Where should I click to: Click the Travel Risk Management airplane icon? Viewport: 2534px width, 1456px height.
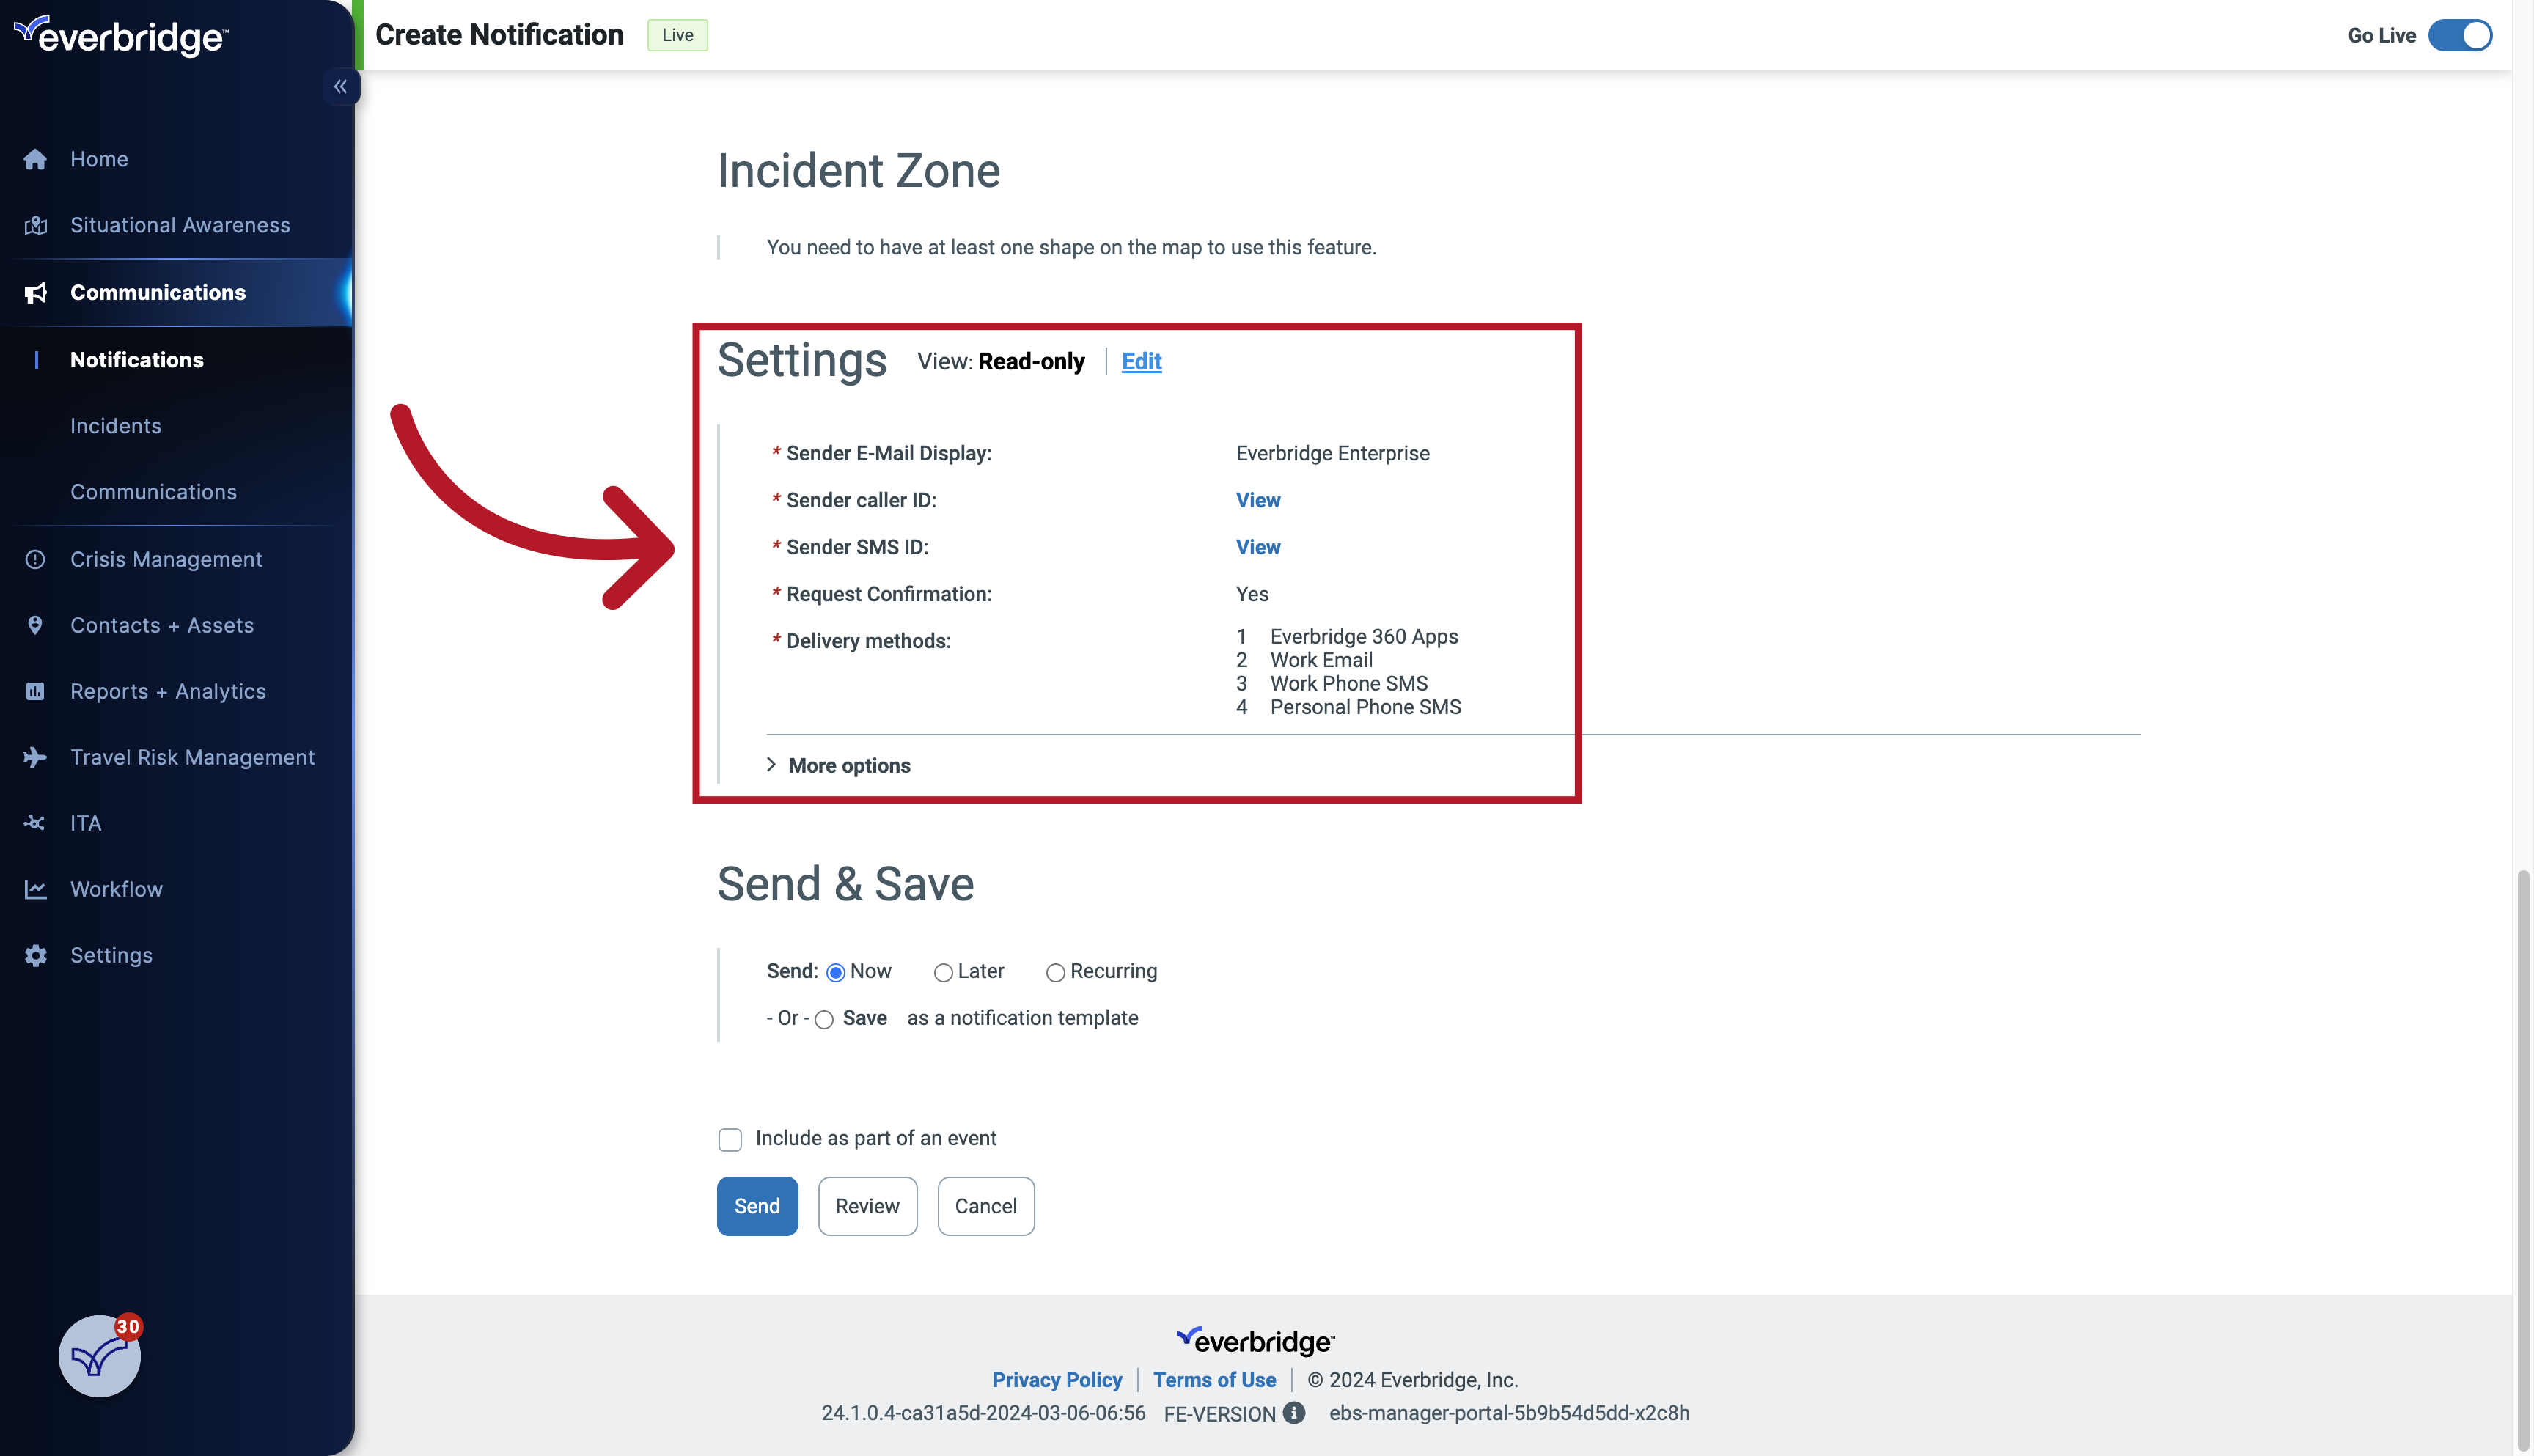[35, 757]
